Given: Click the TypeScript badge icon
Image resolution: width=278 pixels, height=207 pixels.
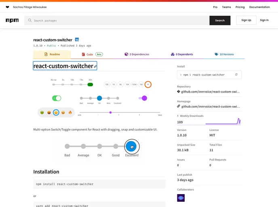Looking at the screenshot, I should [x=77, y=40].
